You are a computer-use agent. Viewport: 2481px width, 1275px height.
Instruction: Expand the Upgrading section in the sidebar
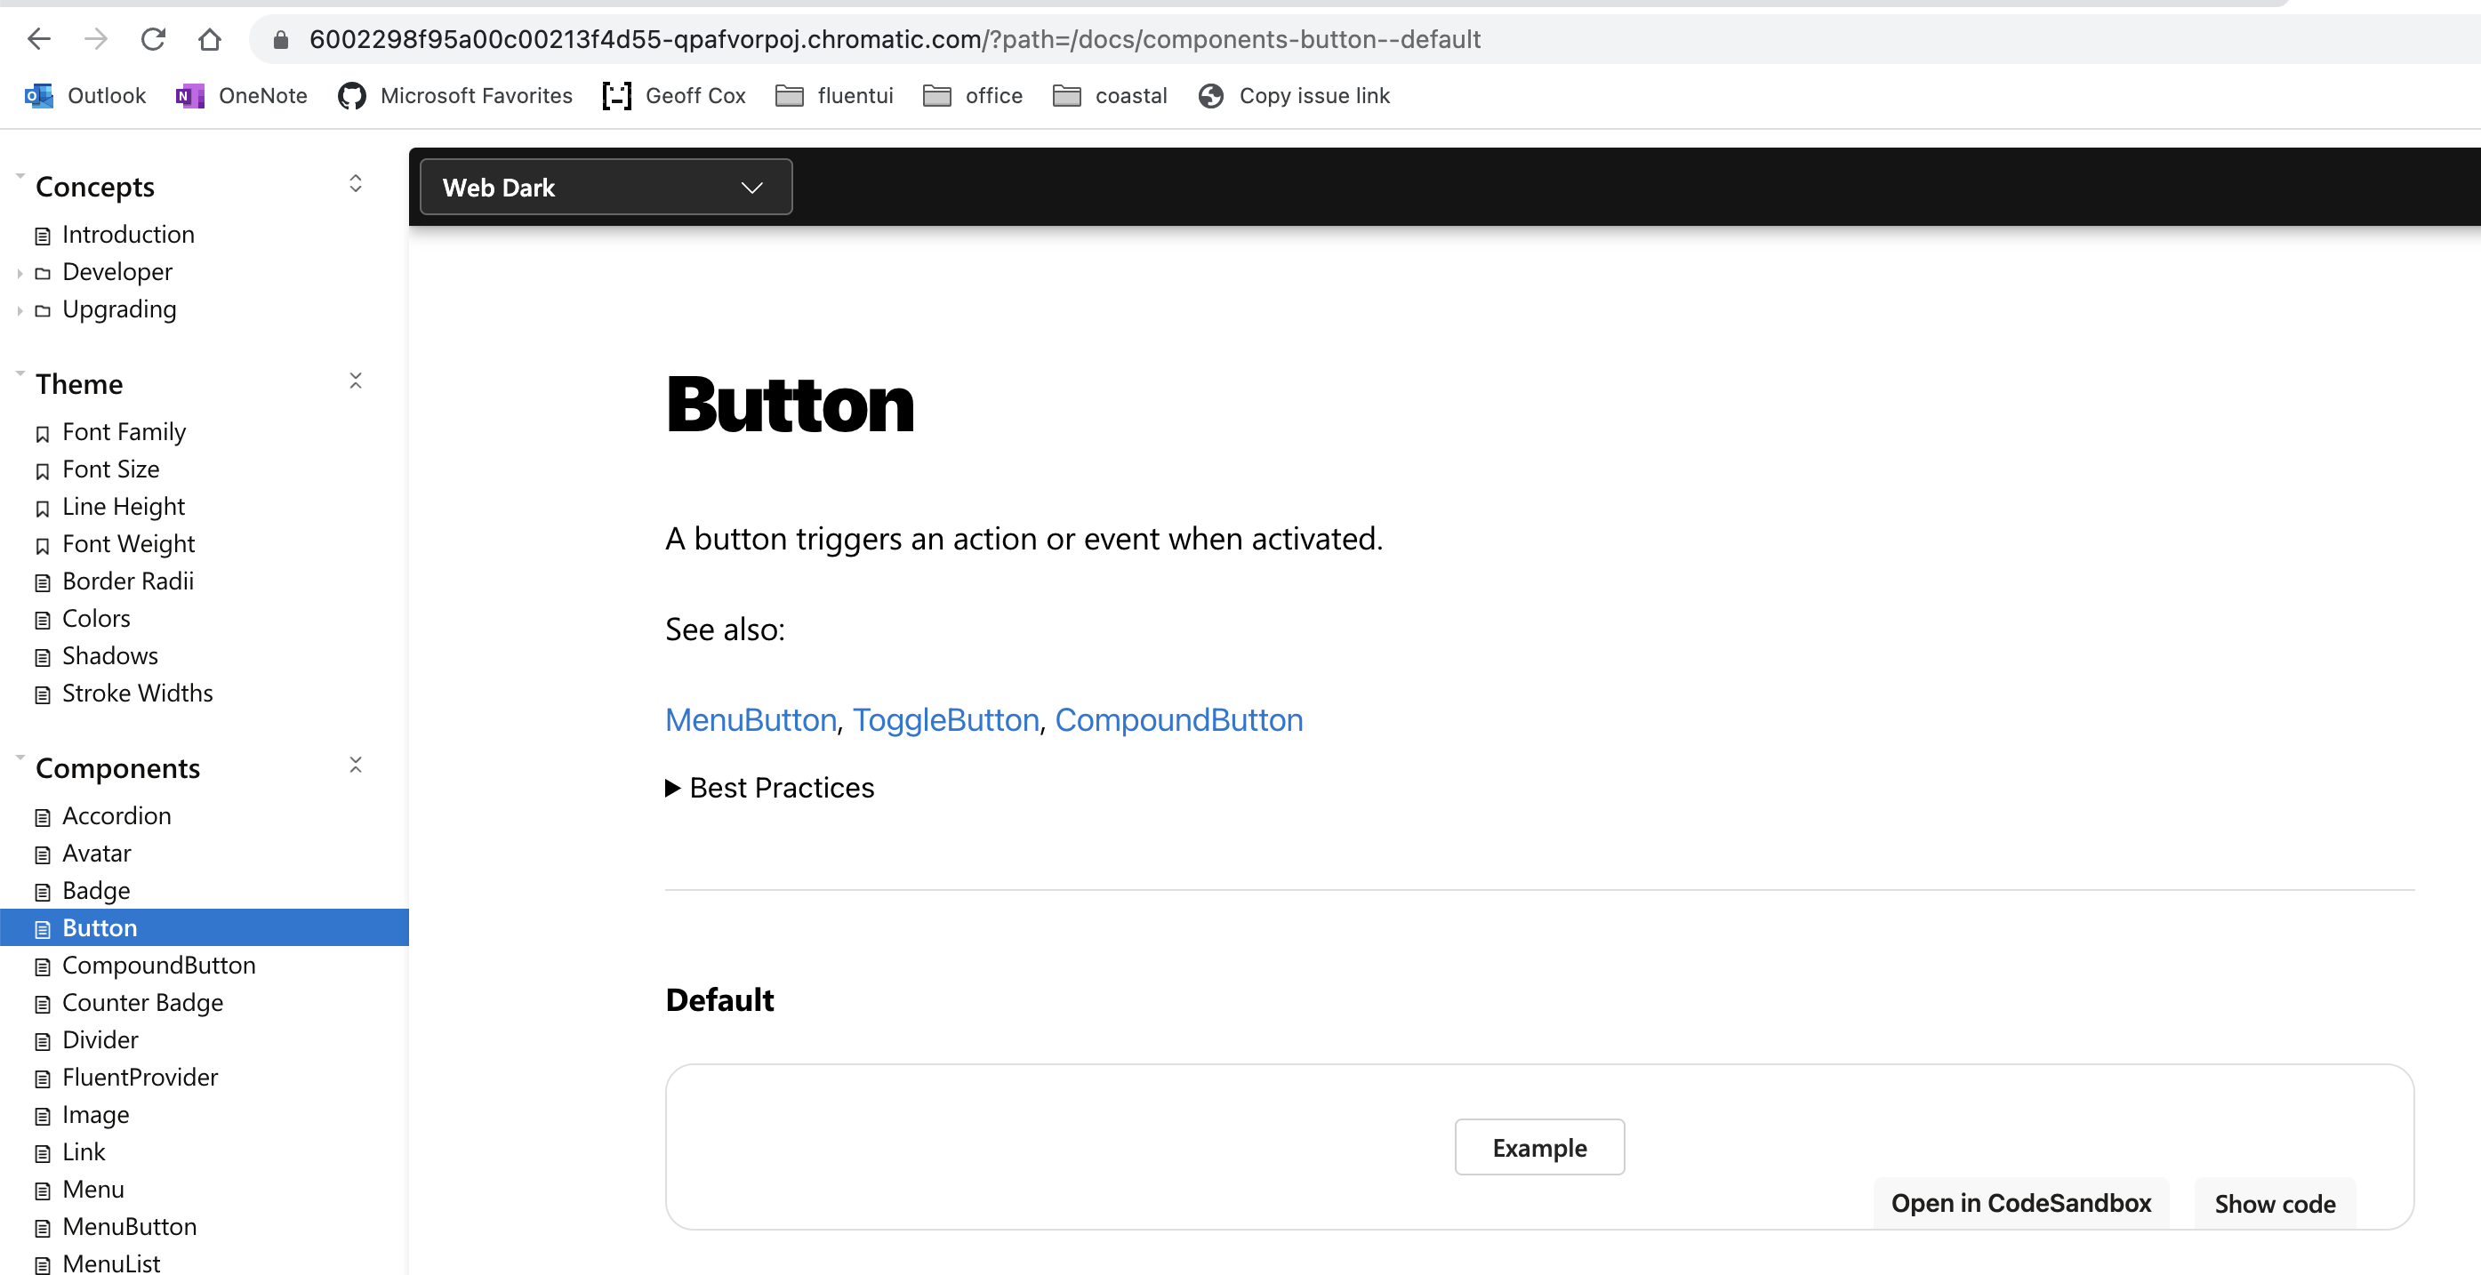tap(19, 310)
